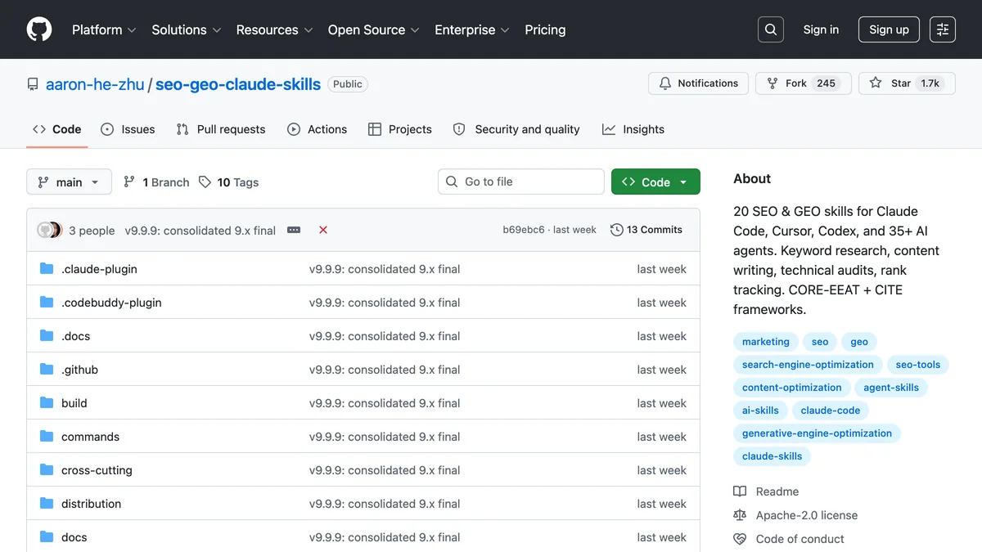Expand the Resources menu
The width and height of the screenshot is (982, 552).
click(x=274, y=29)
